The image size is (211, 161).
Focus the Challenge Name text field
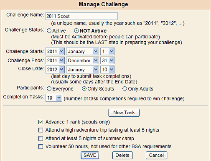pos(81,16)
